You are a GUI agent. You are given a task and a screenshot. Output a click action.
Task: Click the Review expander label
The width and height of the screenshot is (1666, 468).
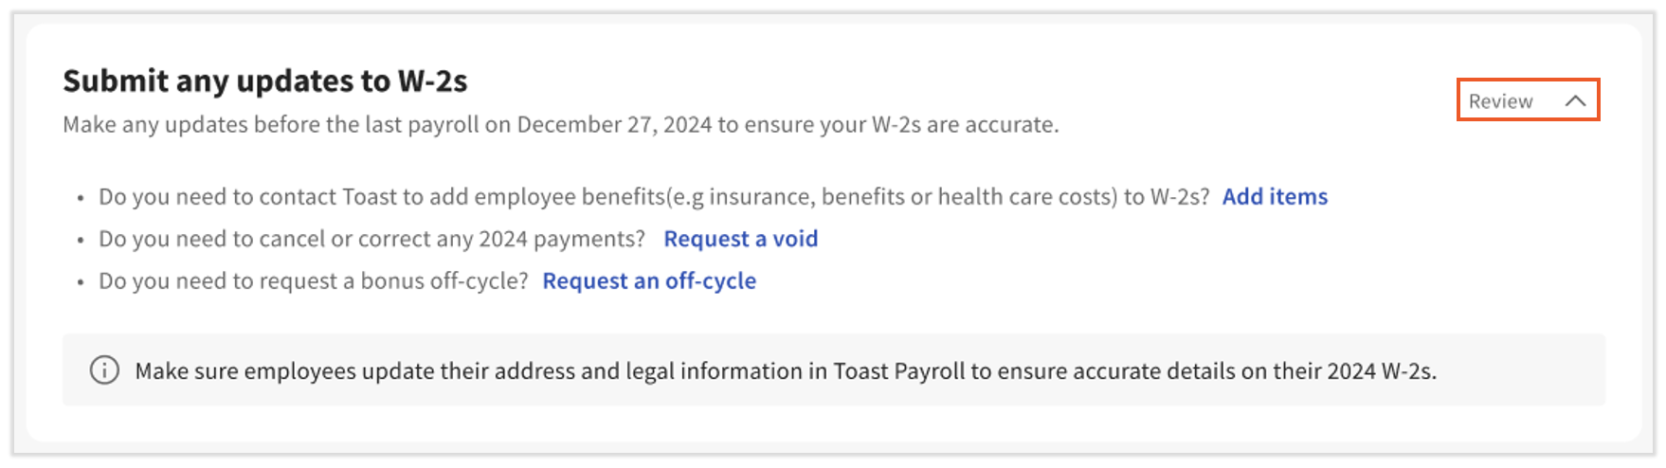click(1500, 101)
